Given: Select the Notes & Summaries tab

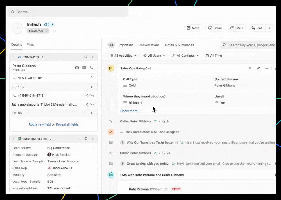Looking at the screenshot, I should coord(180,45).
